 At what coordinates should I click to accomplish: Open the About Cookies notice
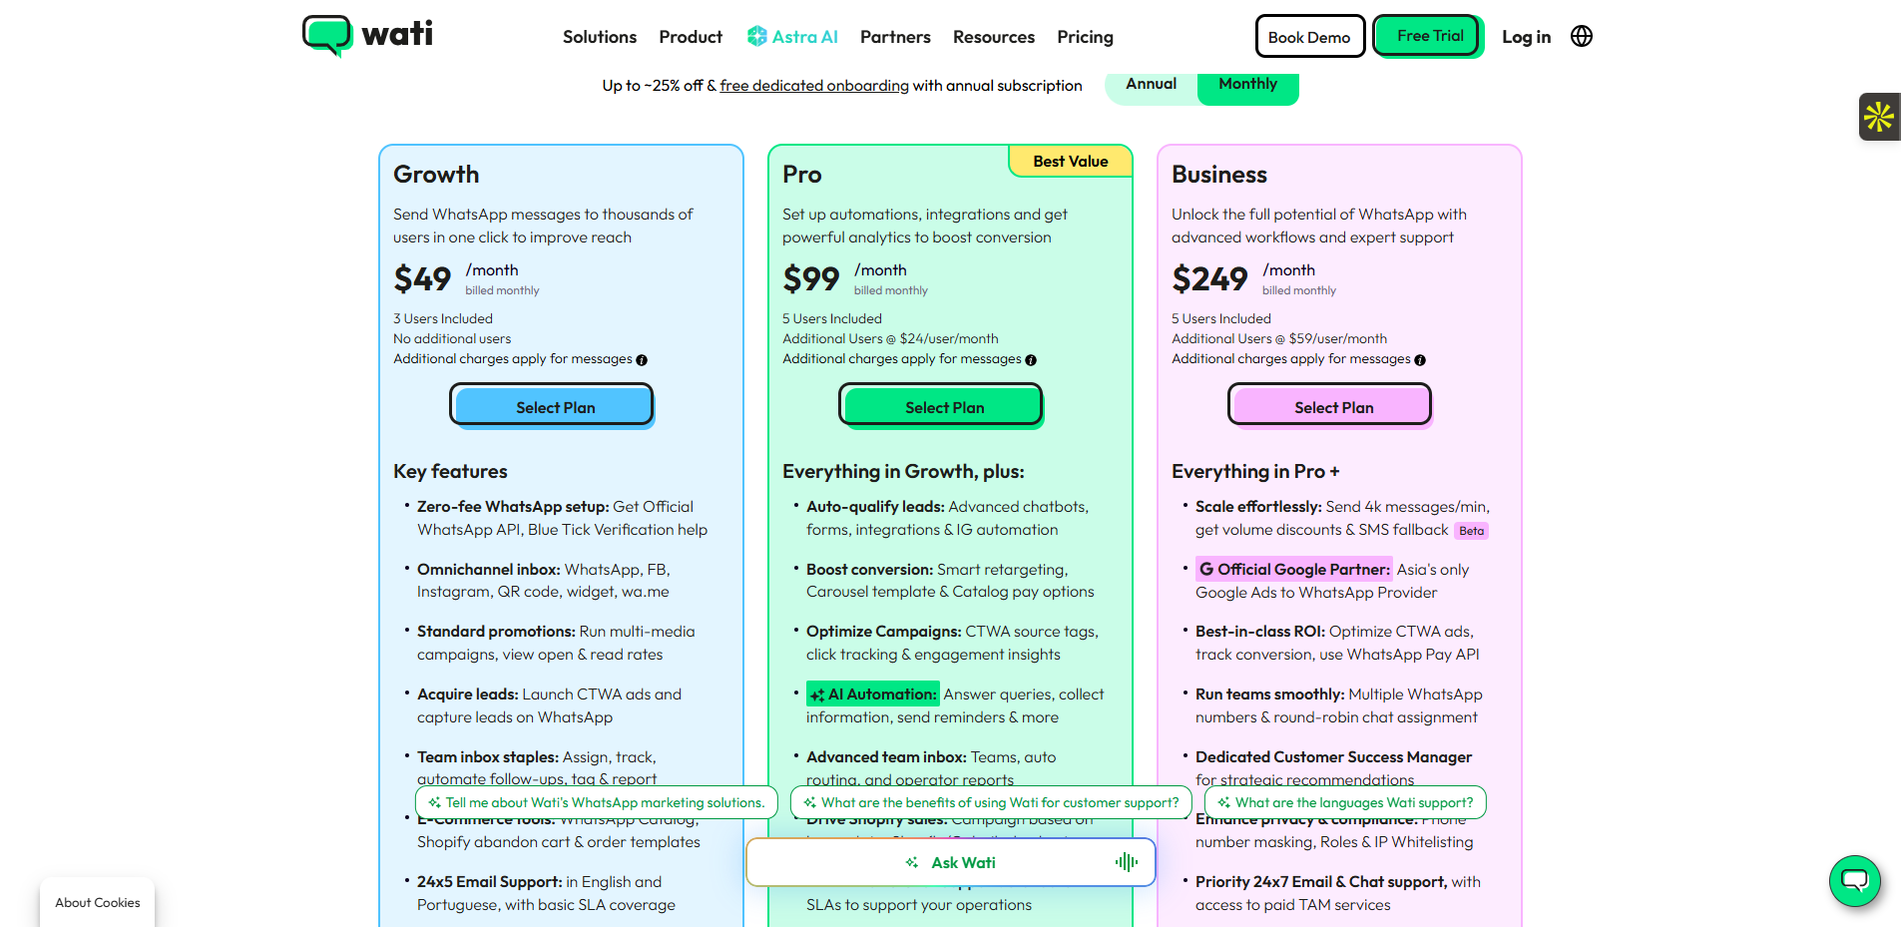coord(98,902)
